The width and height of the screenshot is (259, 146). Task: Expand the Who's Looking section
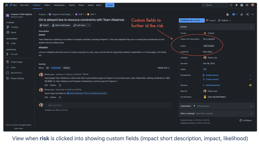pyautogui.click(x=216, y=114)
